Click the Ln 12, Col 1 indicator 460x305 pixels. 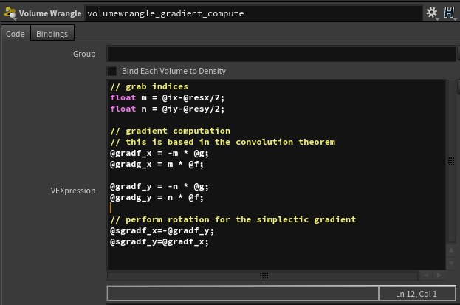pyautogui.click(x=417, y=294)
